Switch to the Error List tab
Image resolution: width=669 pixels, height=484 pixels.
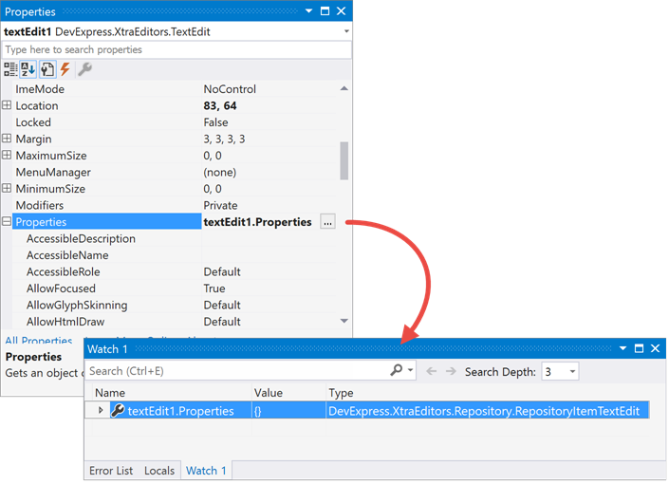click(x=111, y=471)
